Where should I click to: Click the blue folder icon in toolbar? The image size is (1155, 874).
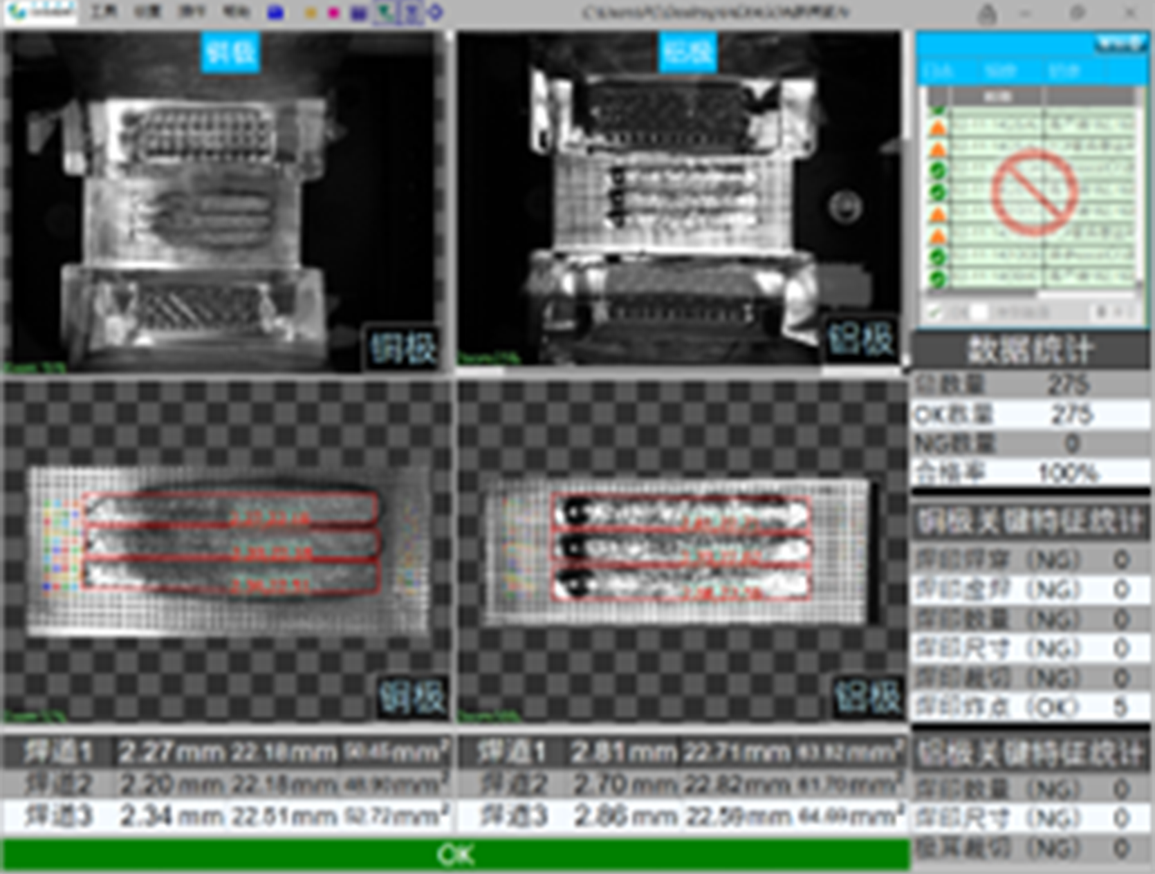pos(275,12)
